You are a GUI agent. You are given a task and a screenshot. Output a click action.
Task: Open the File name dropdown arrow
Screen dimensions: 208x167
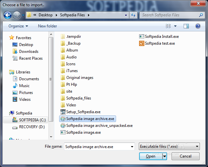132,147
